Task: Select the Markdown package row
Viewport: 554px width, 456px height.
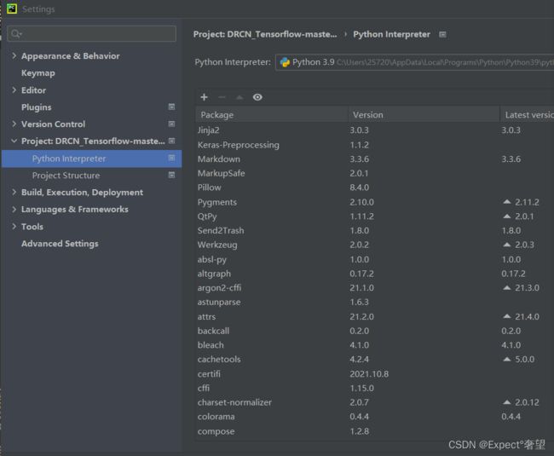Action: (x=374, y=159)
